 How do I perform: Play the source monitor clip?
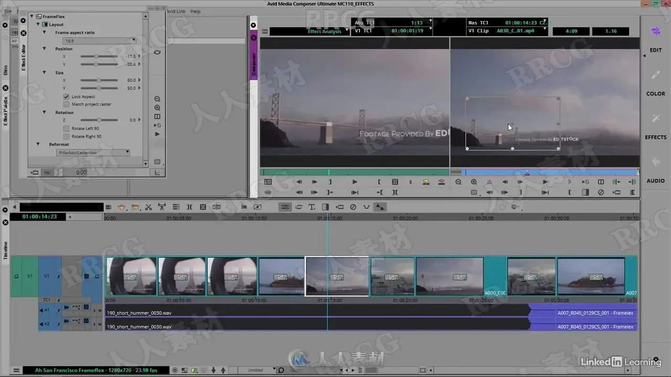point(355,182)
